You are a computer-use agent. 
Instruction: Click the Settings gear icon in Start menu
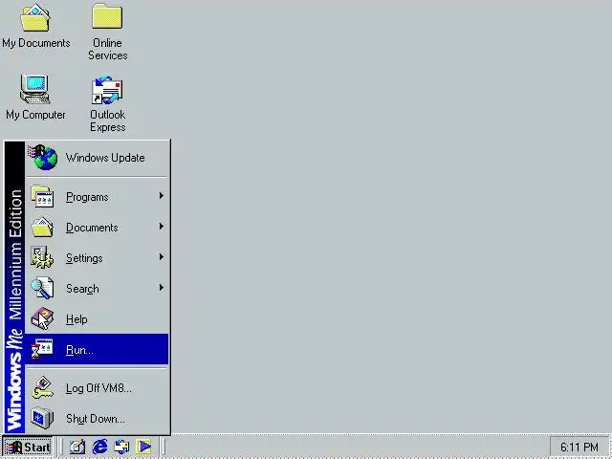click(42, 257)
